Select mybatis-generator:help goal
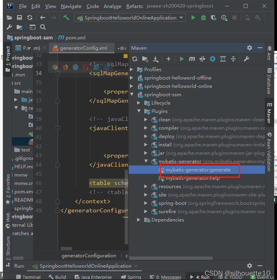The height and width of the screenshot is (280, 277). [x=193, y=178]
